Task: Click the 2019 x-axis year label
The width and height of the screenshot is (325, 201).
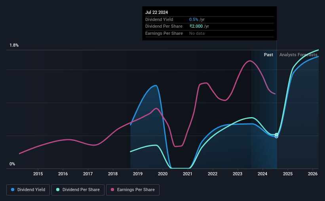Action: click(138, 174)
